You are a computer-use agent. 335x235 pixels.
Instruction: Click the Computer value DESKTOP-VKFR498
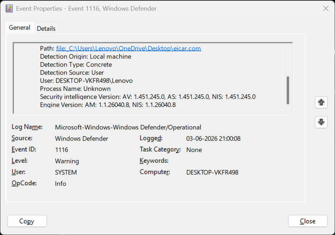click(x=212, y=172)
